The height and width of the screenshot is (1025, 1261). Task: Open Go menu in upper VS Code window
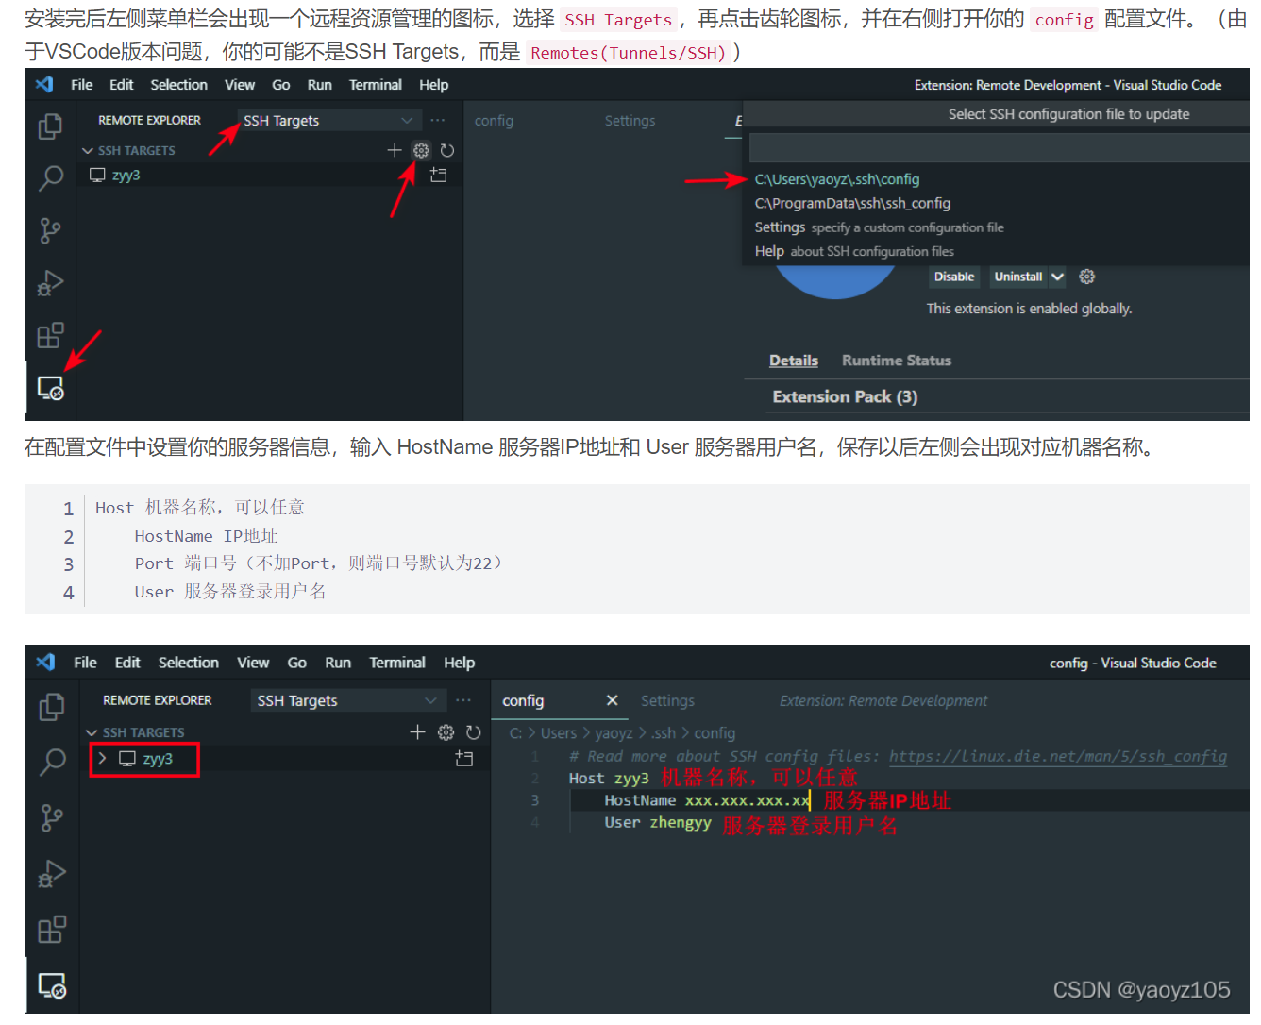pos(281,85)
